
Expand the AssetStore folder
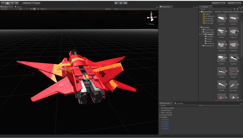[202, 30]
